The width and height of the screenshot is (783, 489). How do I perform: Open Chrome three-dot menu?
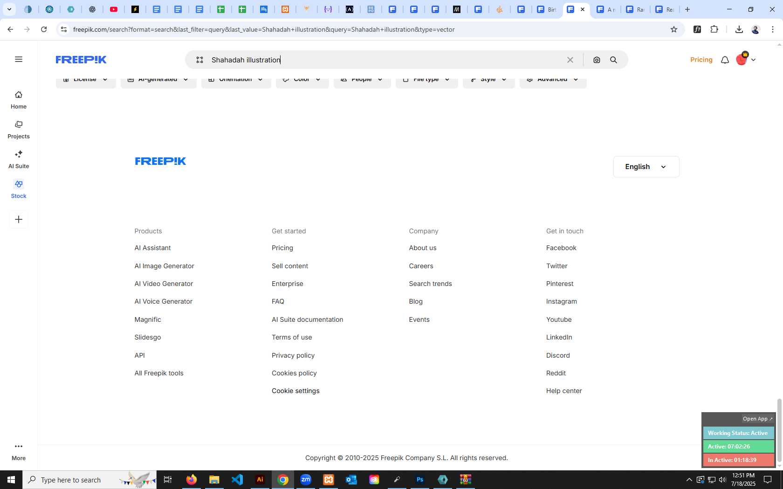pyautogui.click(x=773, y=29)
